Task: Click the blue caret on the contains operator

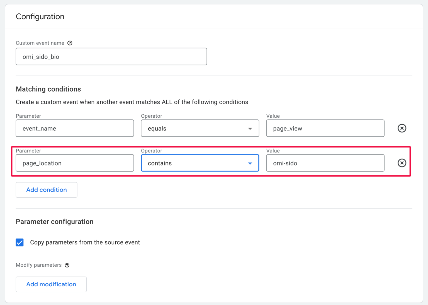Action: (x=249, y=163)
